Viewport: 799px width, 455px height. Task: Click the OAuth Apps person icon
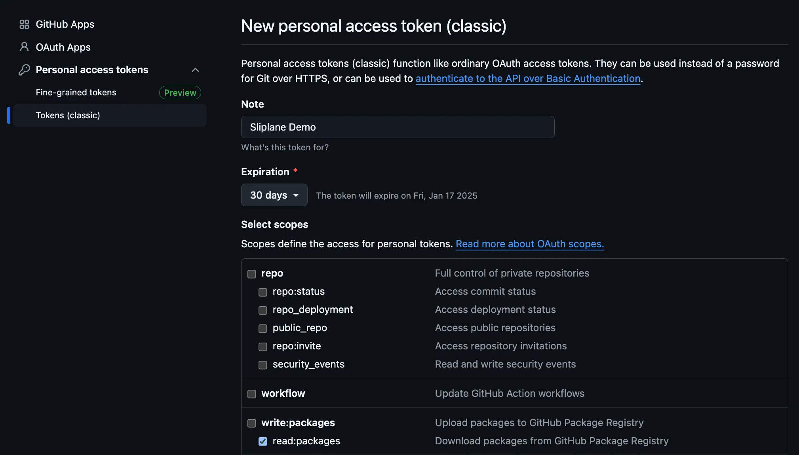tap(24, 47)
